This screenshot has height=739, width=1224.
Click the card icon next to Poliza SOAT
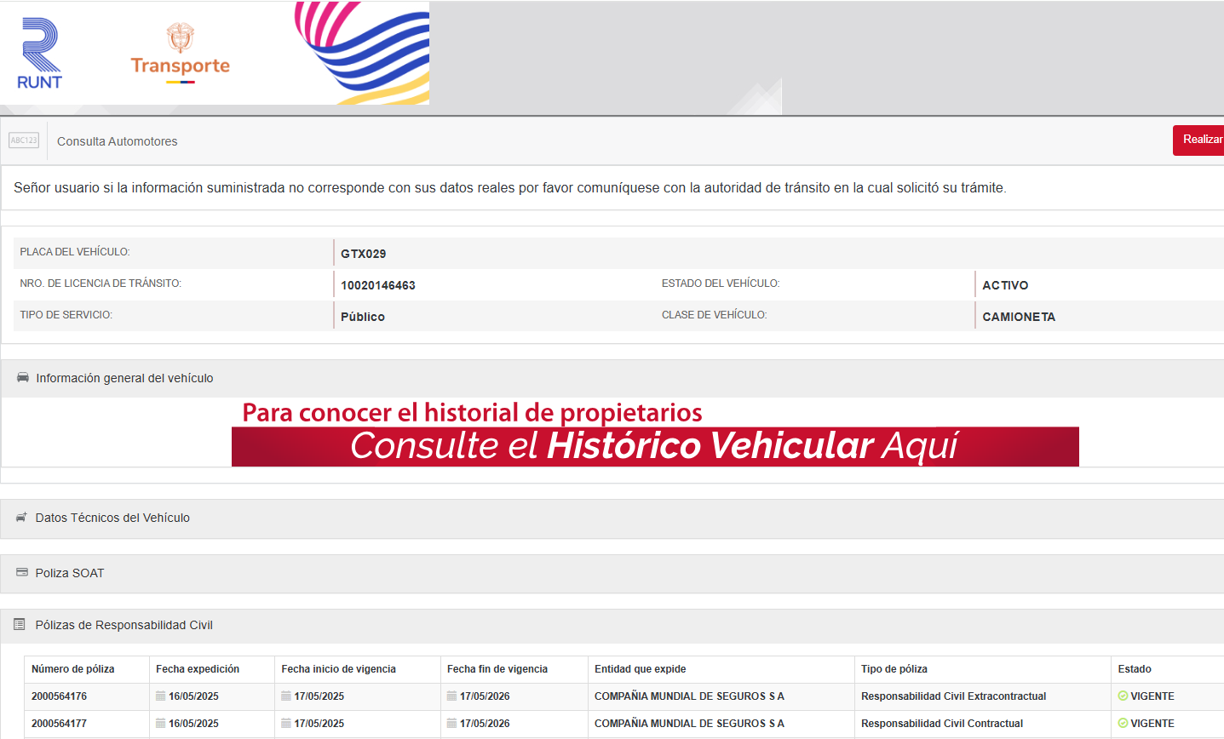pyautogui.click(x=22, y=572)
